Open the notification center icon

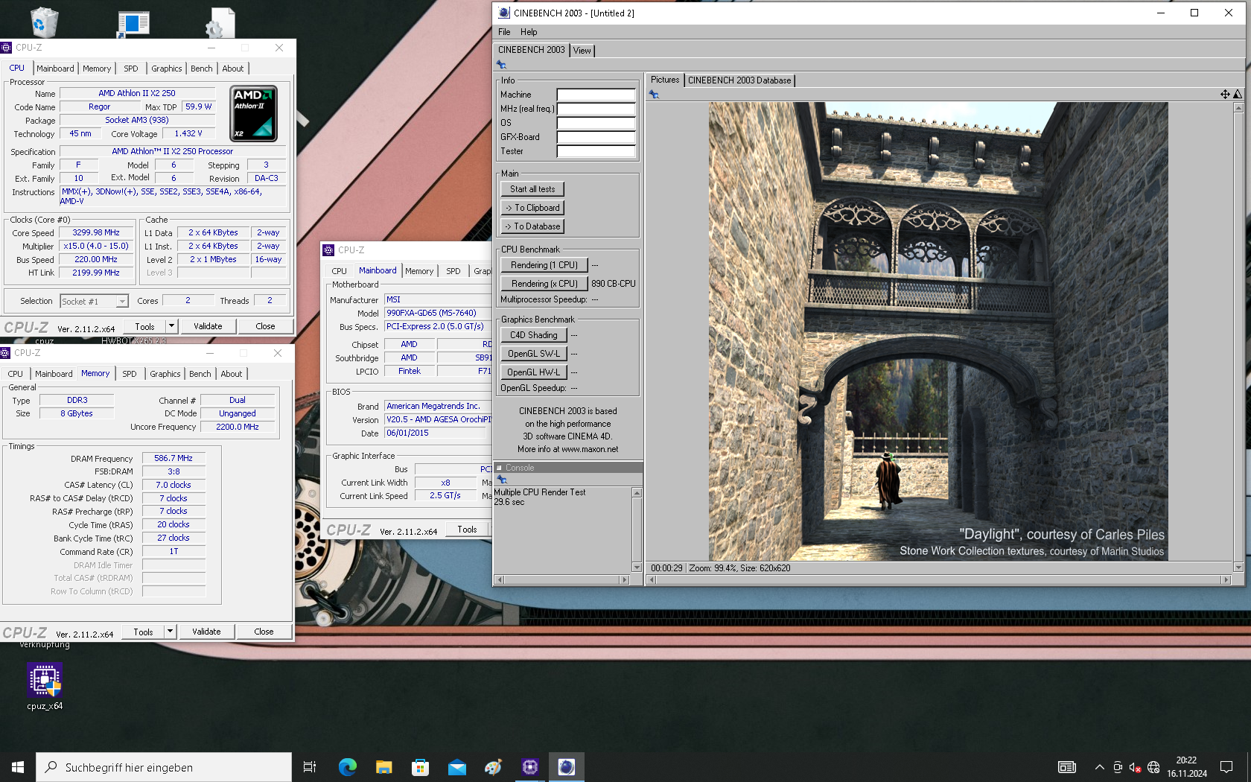click(x=1226, y=767)
